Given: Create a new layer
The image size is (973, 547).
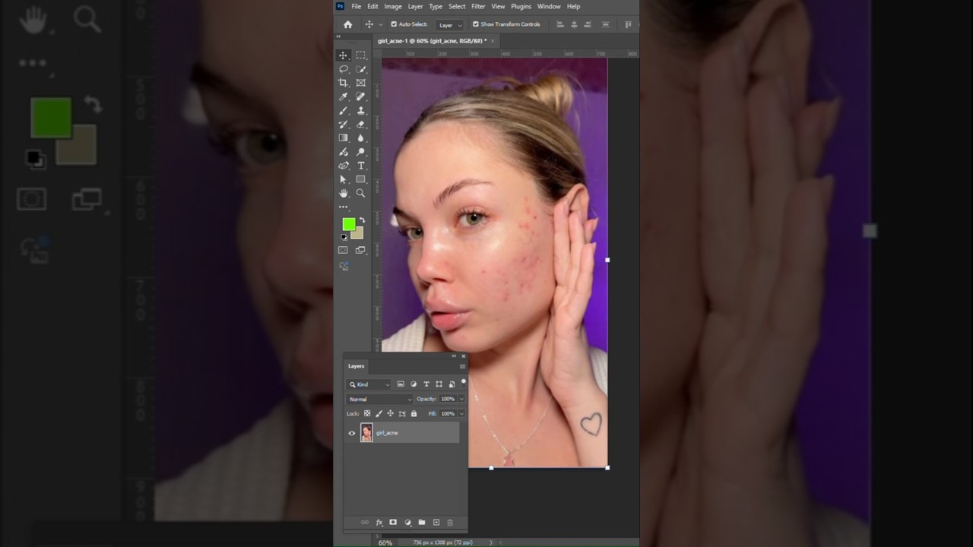Looking at the screenshot, I should click(x=436, y=523).
